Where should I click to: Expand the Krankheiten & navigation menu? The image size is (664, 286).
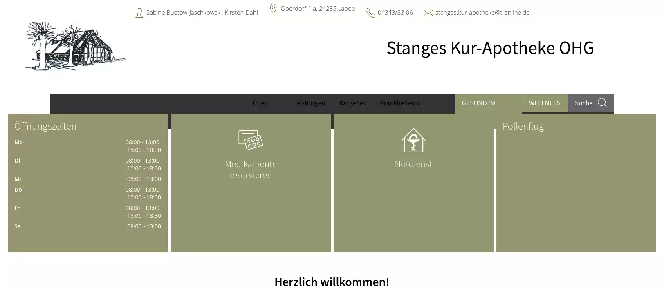point(400,103)
